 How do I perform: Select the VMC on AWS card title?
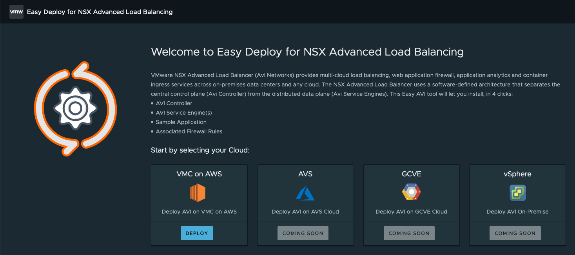click(199, 174)
